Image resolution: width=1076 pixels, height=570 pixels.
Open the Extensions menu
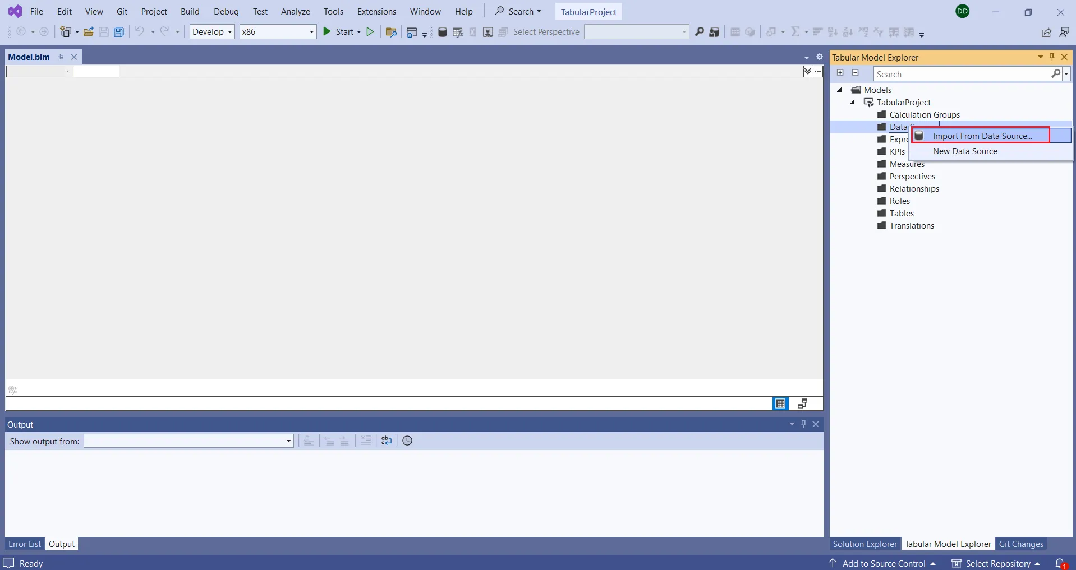pos(376,12)
